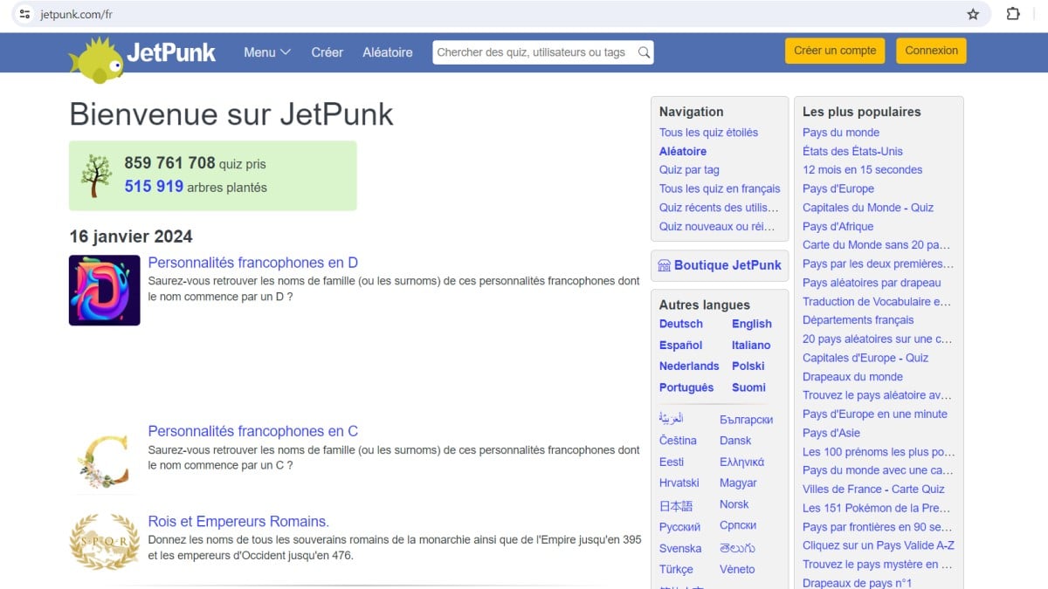This screenshot has height=589, width=1048.
Task: Focus the quiz search input field
Action: 533,52
